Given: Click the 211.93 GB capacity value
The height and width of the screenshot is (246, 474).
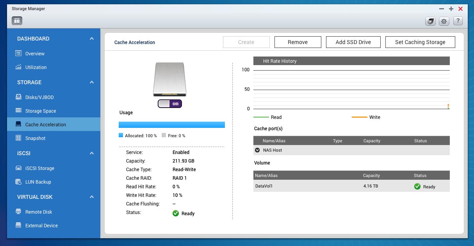Looking at the screenshot, I should click(x=184, y=161).
